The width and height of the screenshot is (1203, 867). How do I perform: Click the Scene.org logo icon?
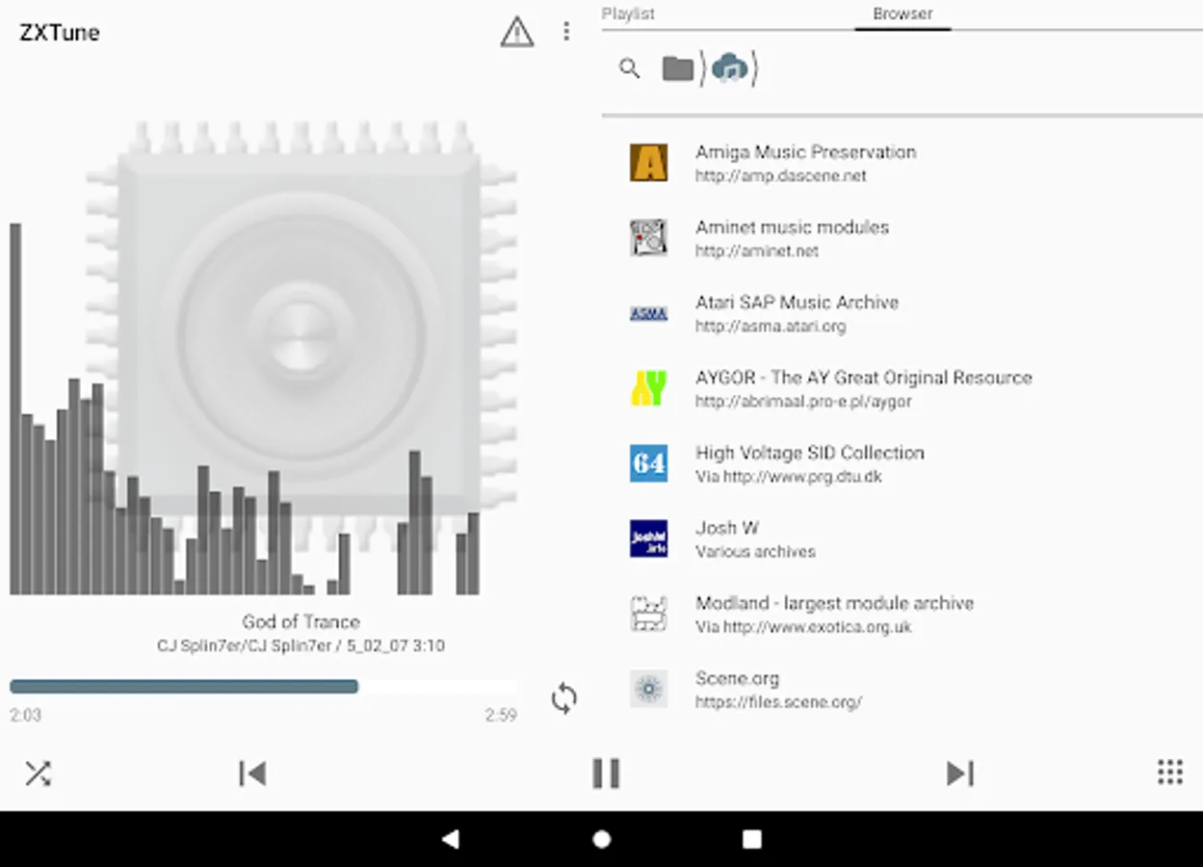pos(648,689)
